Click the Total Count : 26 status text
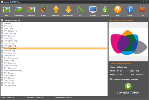 click(x=8, y=98)
